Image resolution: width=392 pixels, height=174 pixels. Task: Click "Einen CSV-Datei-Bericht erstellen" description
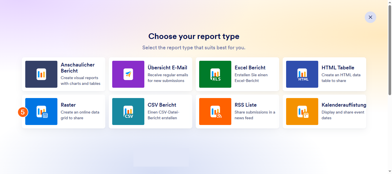[x=164, y=115]
